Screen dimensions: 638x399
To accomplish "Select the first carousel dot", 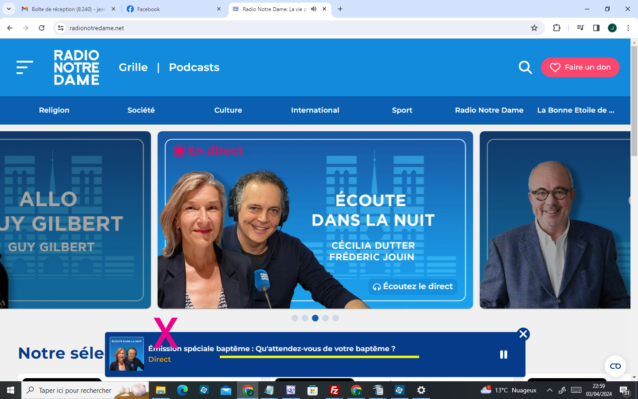I will click(x=295, y=318).
